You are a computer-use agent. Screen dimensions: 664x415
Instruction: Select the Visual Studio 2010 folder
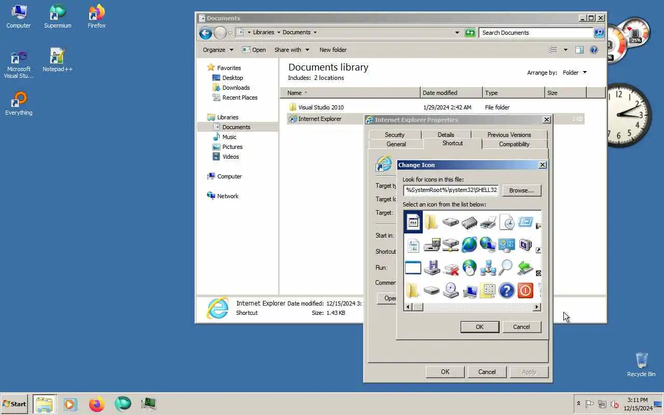[321, 107]
